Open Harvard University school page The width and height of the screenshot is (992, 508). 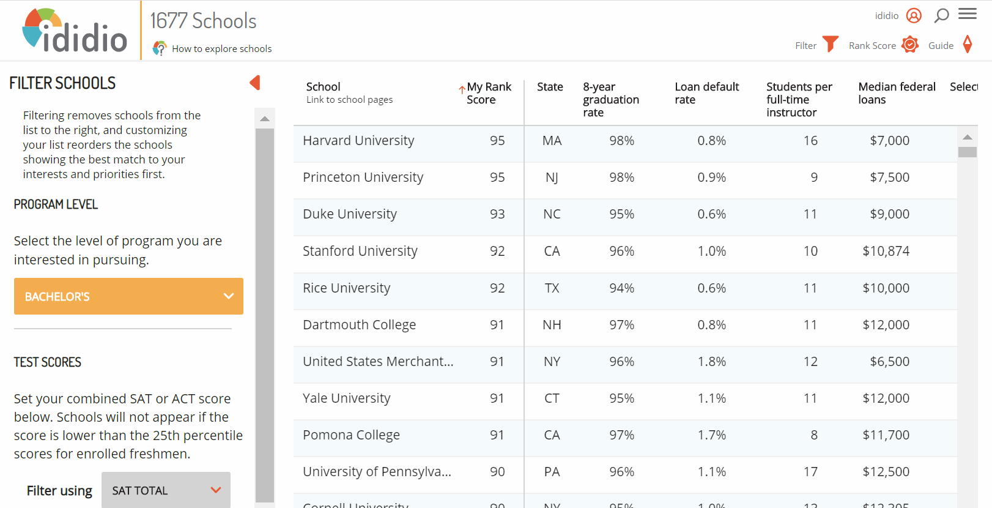coord(358,141)
